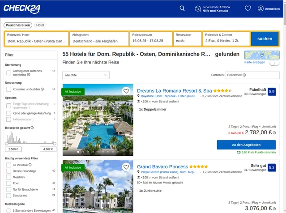Image resolution: width=286 pixels, height=213 pixels.
Task: Click info icon beside 3.076,00 € price
Action: tap(274, 209)
